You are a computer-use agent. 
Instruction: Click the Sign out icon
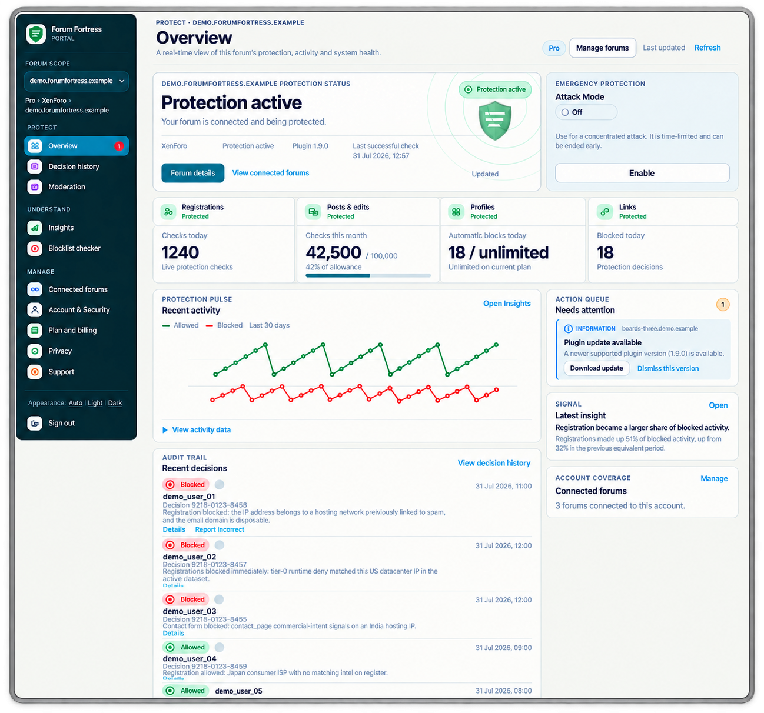35,423
